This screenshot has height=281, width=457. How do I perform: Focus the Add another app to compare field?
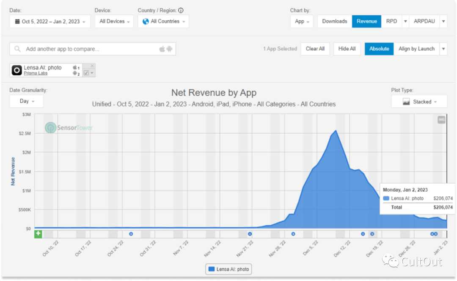pos(93,49)
